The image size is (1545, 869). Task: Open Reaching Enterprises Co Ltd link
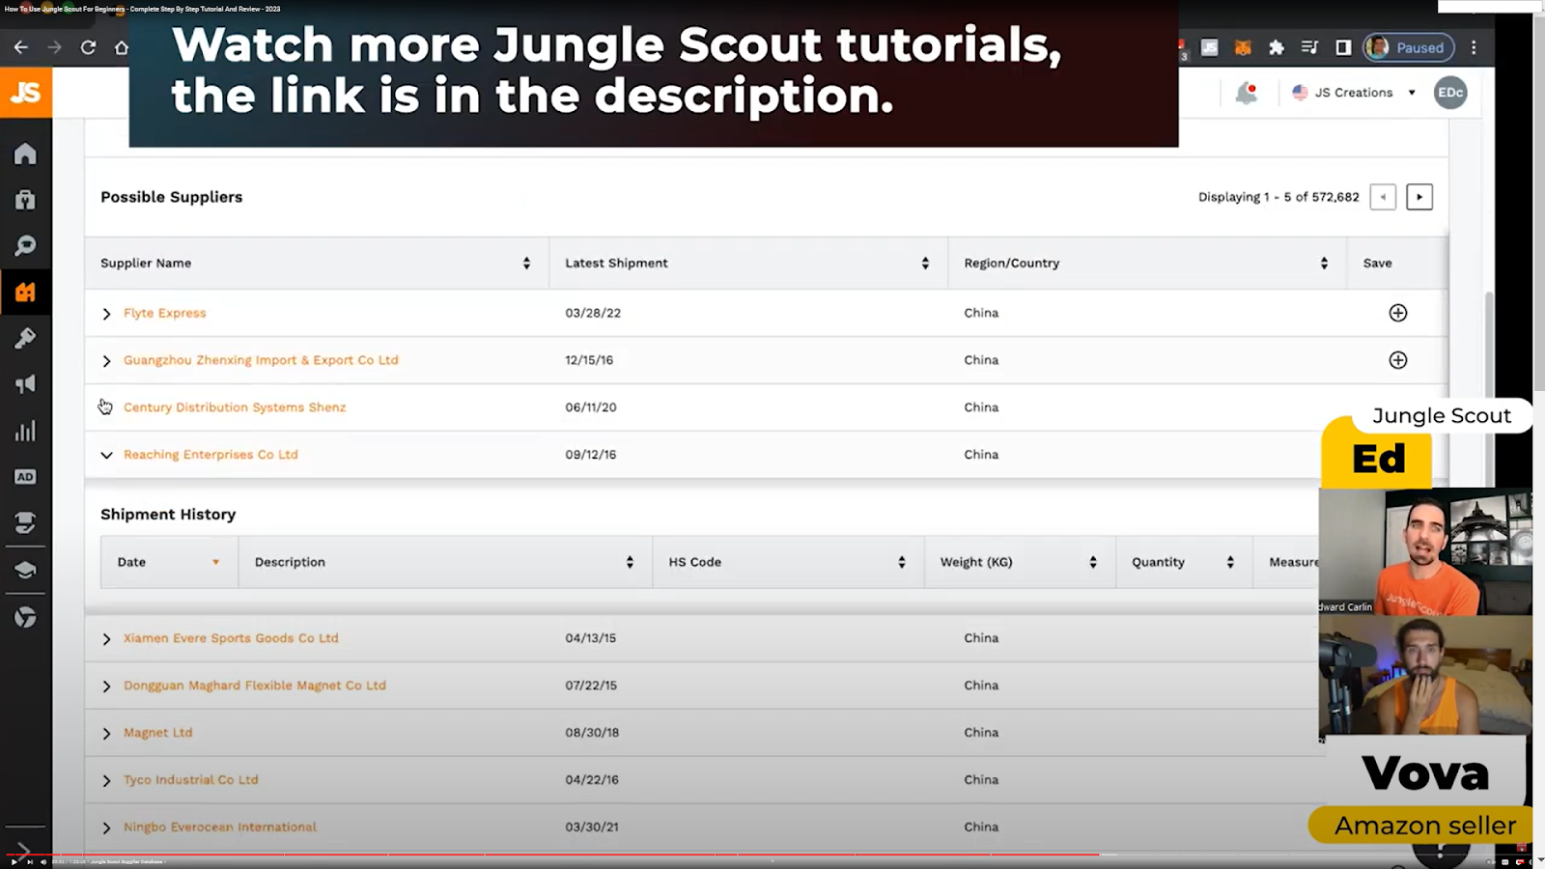(211, 455)
